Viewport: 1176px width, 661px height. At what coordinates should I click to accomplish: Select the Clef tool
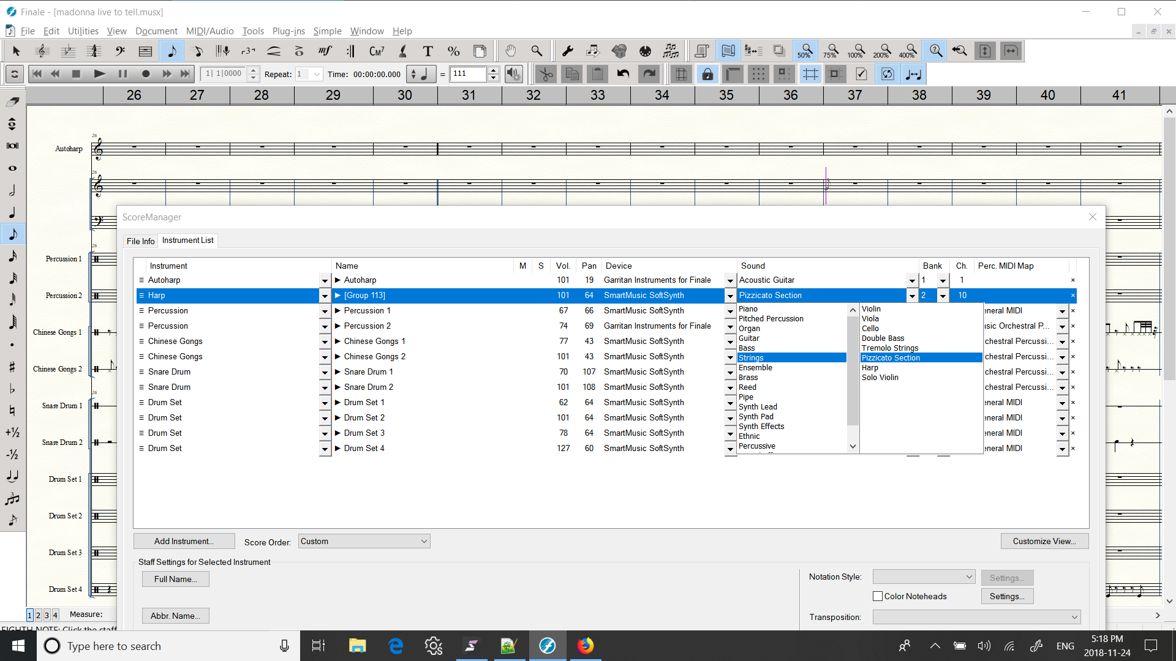120,51
